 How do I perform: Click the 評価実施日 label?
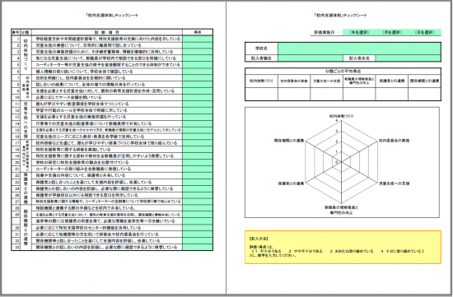[324, 32]
